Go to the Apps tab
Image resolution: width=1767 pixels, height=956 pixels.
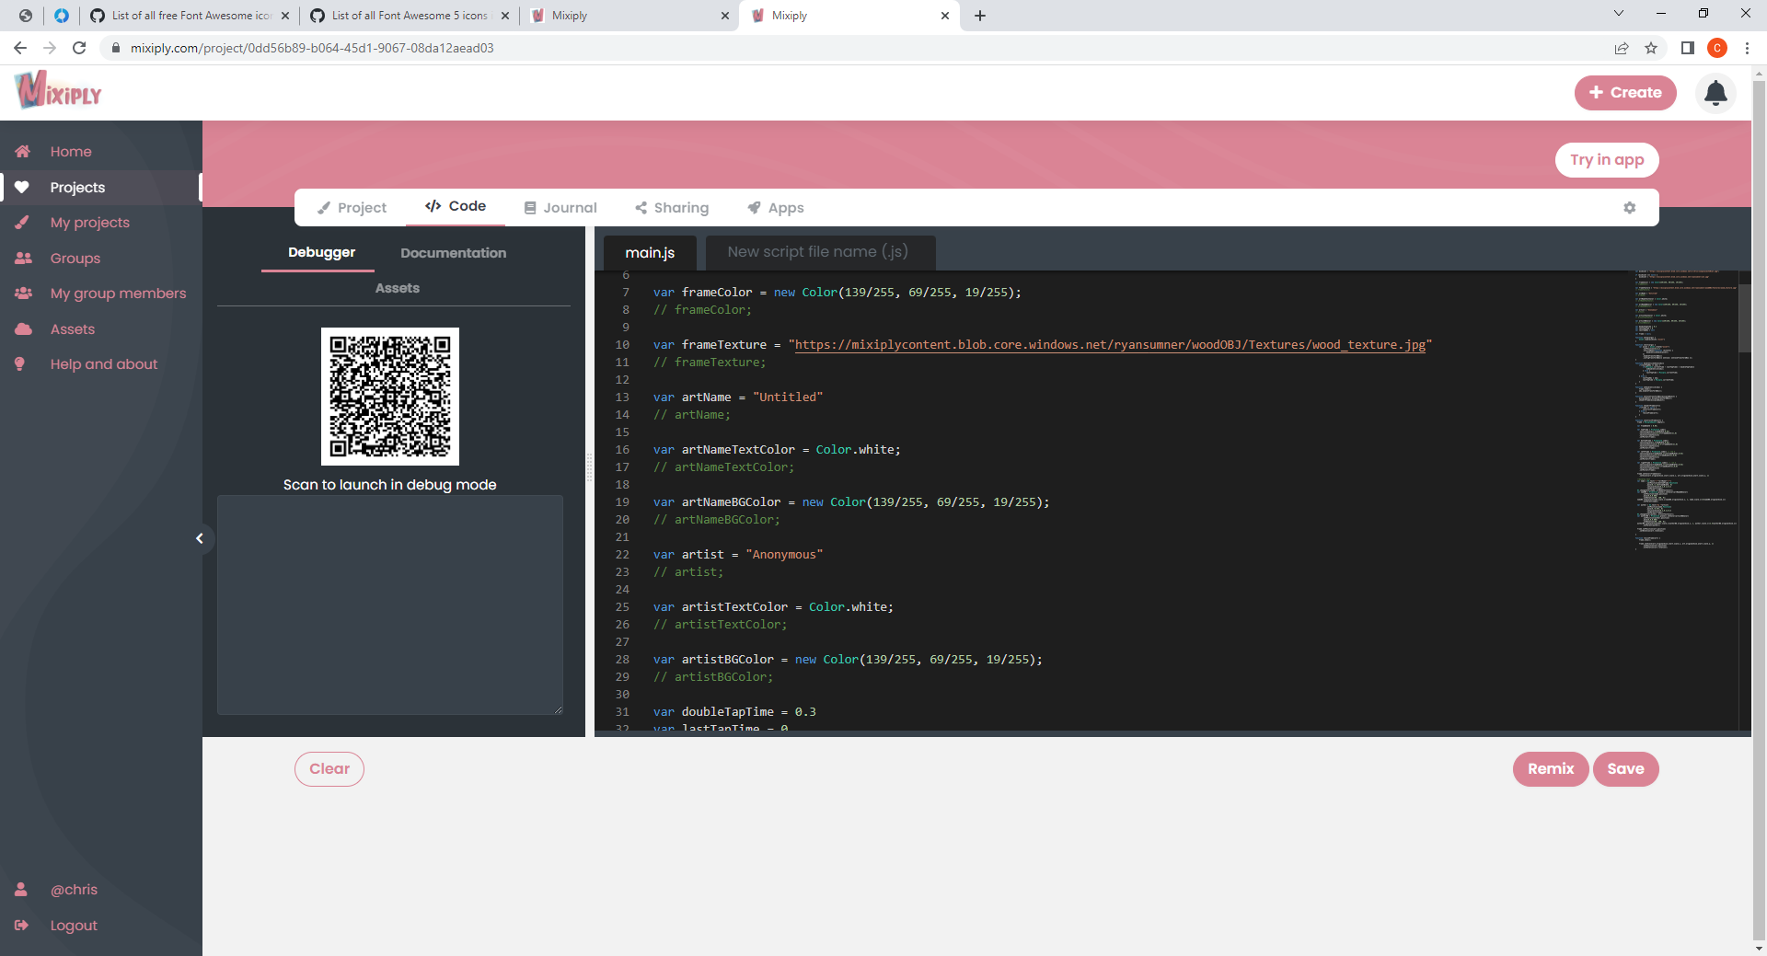pos(776,208)
